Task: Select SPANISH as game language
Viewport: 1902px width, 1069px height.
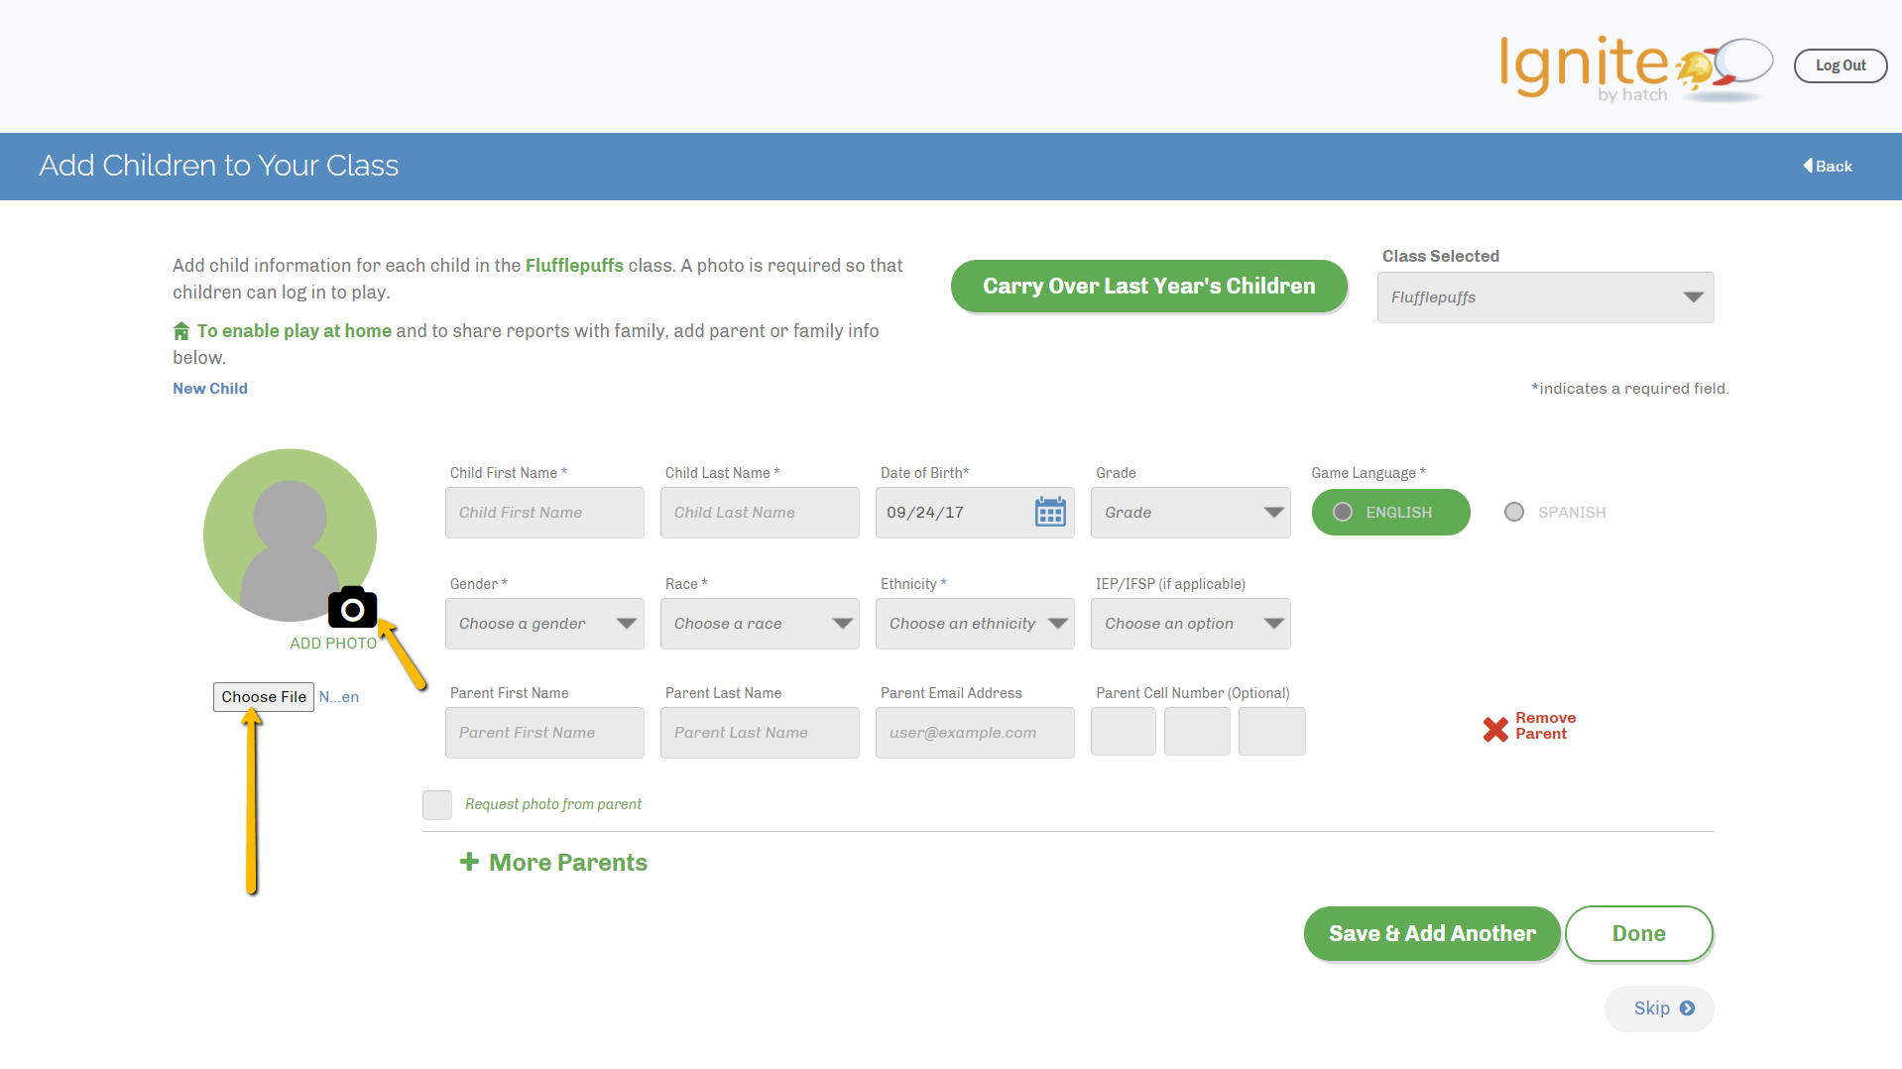Action: [1514, 513]
